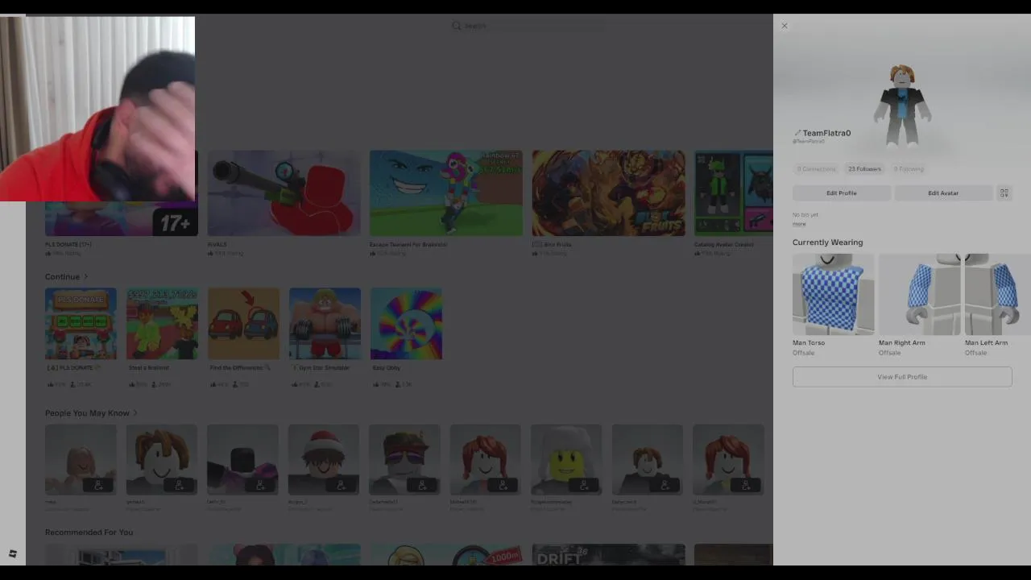Open the Gym Star Simulator thumbnail
Screen dimensions: 1031x580
(325, 324)
